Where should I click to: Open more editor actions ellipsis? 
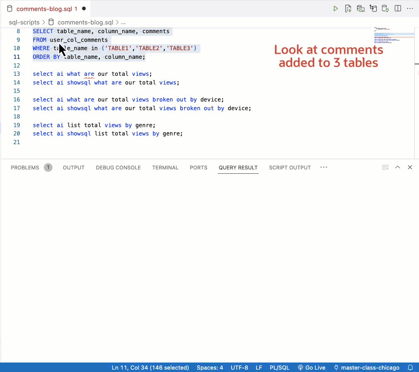tap(410, 8)
